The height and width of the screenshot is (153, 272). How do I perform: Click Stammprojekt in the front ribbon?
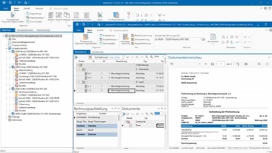click(107, 43)
